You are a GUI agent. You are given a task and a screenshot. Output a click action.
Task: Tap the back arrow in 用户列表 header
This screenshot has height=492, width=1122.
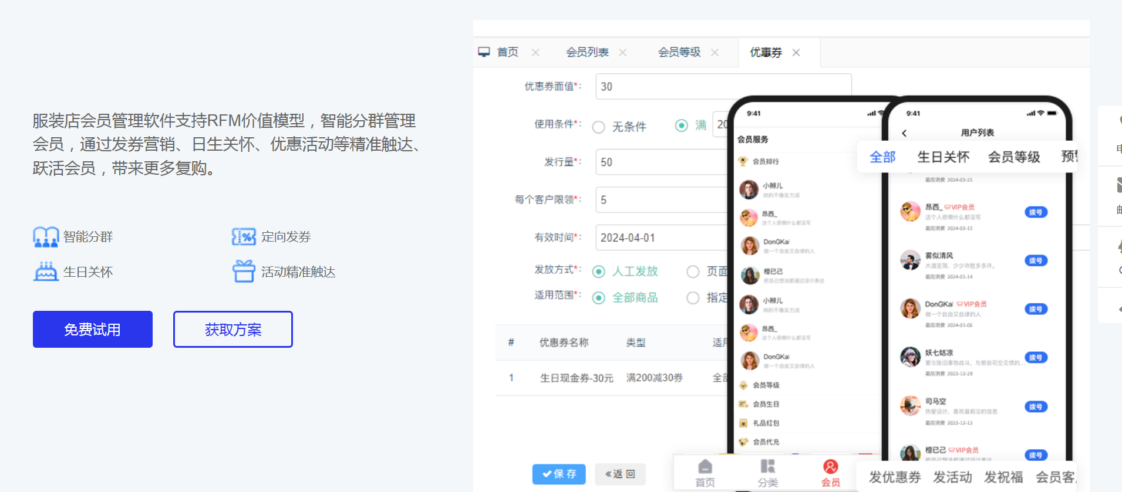click(905, 133)
